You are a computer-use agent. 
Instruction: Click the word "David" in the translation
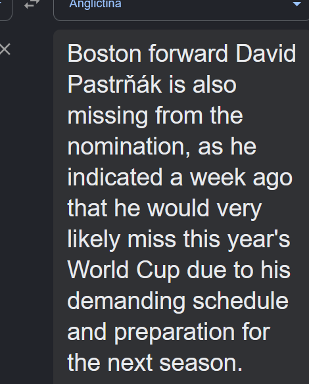tap(266, 54)
